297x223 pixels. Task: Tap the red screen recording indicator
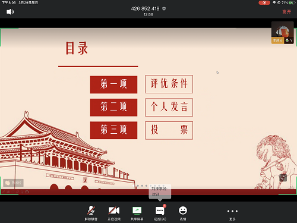[264, 2]
